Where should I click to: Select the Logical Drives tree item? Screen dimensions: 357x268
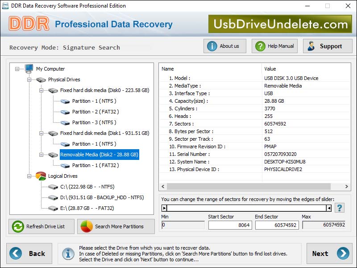pyautogui.click(x=63, y=176)
